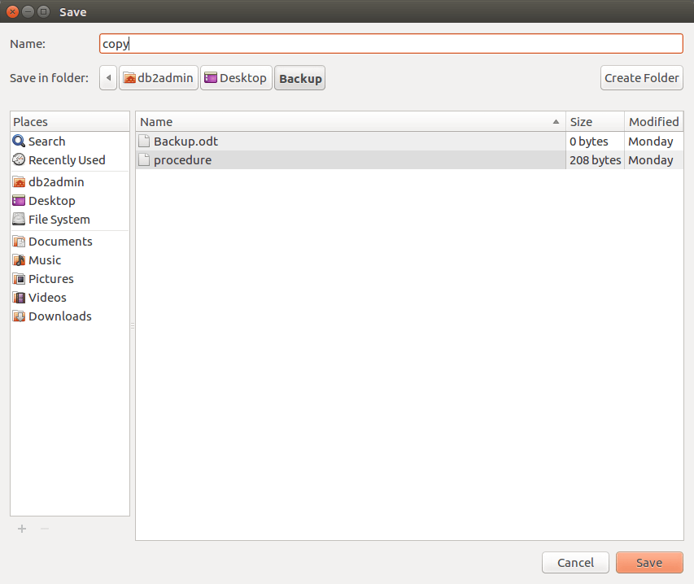The width and height of the screenshot is (694, 584).
Task: Toggle the Backup path button
Action: (299, 79)
